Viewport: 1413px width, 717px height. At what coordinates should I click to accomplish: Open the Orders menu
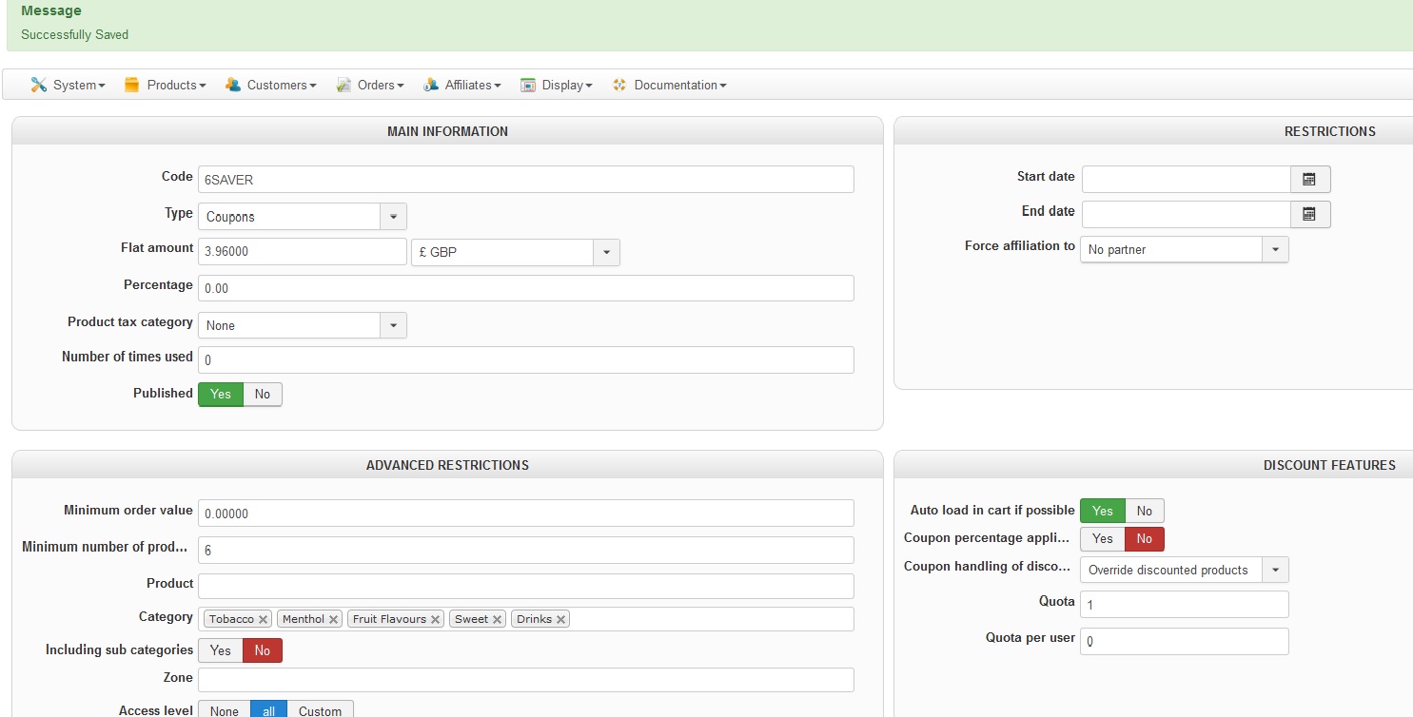(371, 85)
